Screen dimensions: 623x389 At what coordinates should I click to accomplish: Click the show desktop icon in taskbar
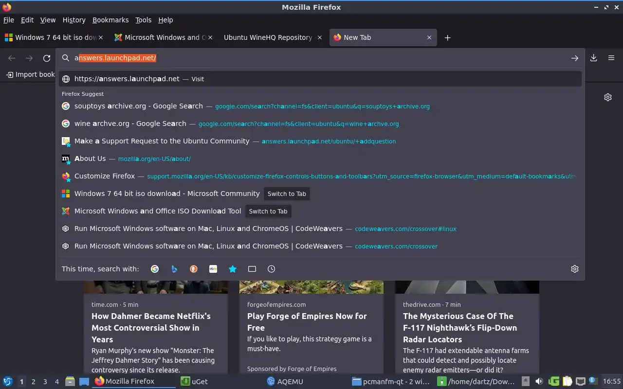[x=84, y=381]
